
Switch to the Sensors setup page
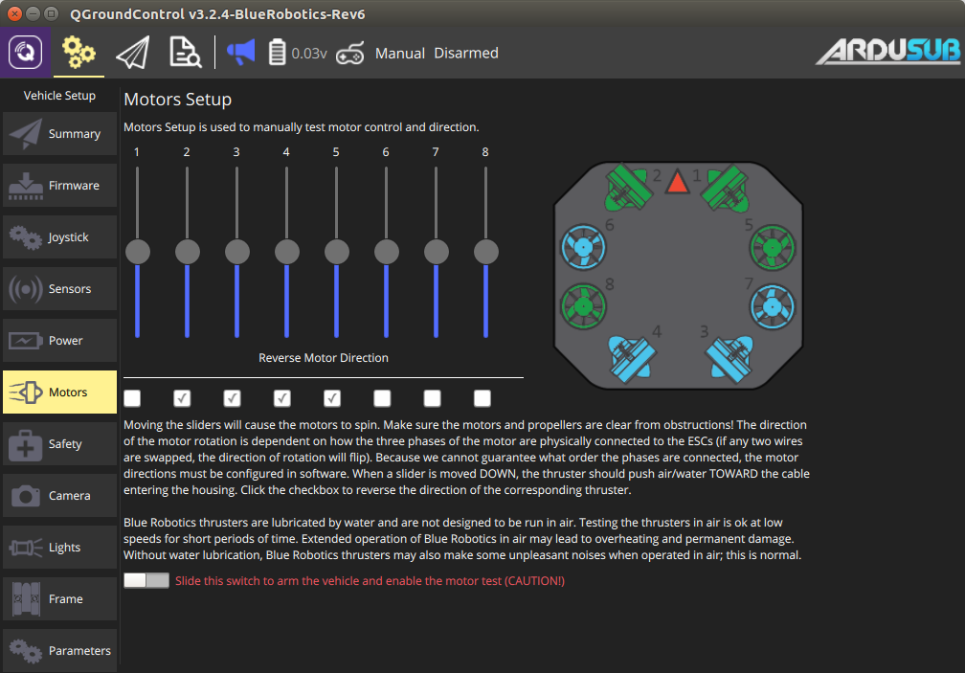[59, 289]
